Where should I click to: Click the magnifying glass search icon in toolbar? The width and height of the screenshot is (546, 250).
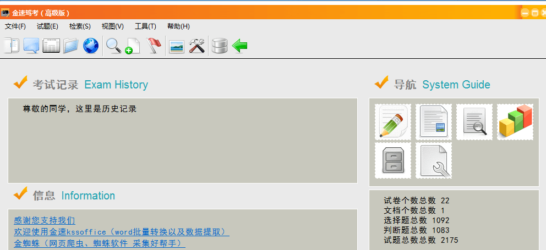(113, 46)
